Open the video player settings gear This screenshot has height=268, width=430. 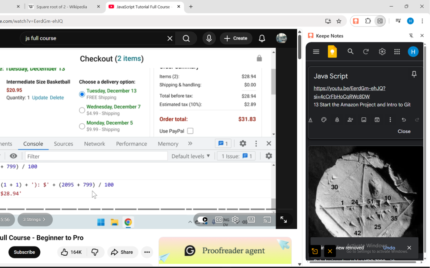[x=235, y=220]
